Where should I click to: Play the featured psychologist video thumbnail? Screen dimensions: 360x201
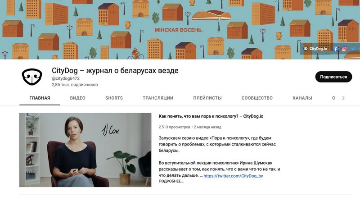coord(85,150)
